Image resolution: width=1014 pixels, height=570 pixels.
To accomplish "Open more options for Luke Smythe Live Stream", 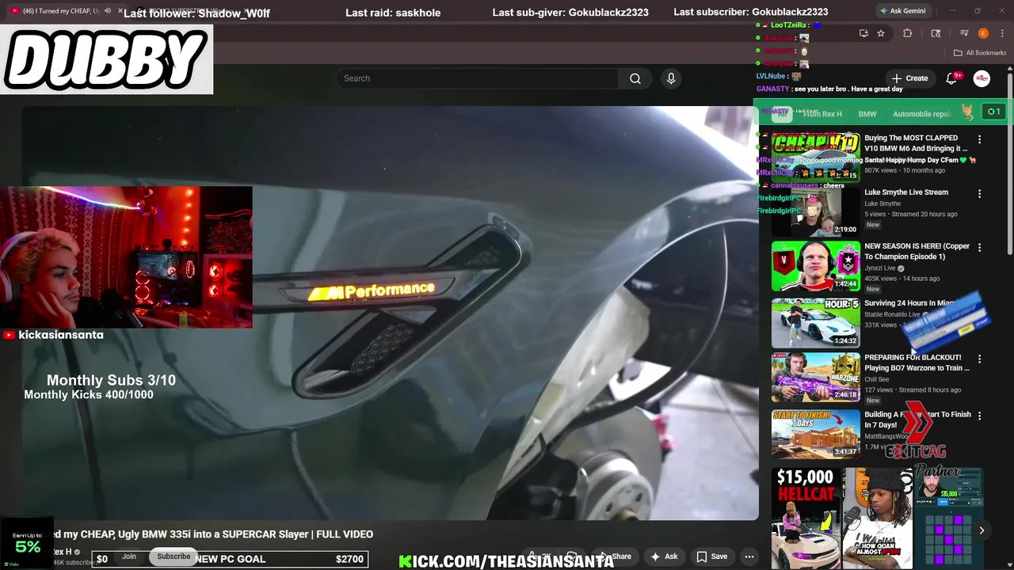I will point(979,194).
